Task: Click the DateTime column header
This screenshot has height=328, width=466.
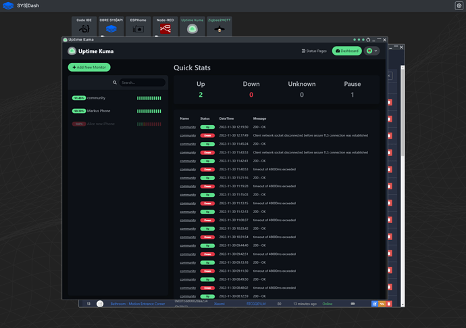Action: coord(226,118)
